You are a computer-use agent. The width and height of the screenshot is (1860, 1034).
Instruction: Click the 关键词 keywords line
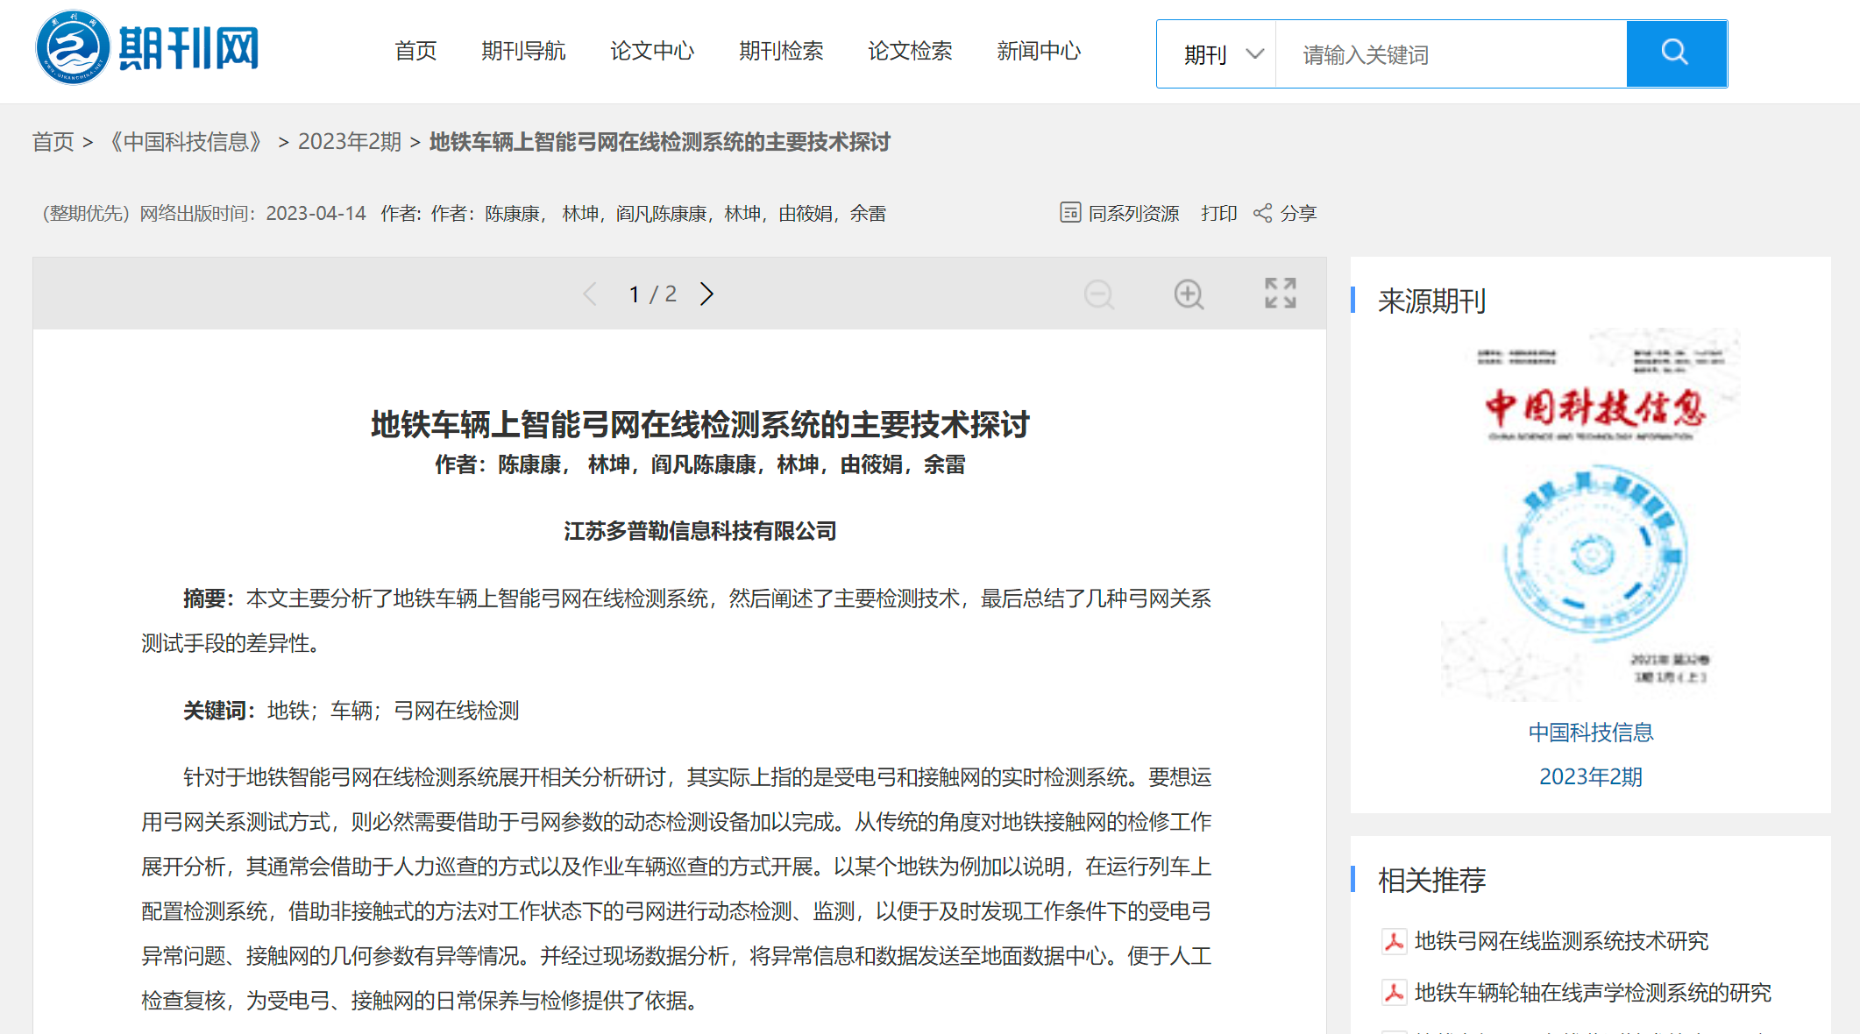[x=351, y=711]
